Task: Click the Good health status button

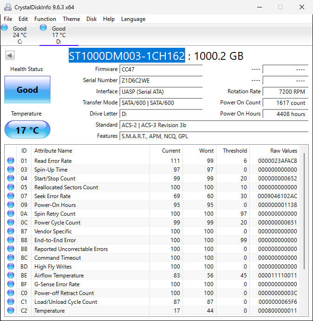Action: (27, 90)
